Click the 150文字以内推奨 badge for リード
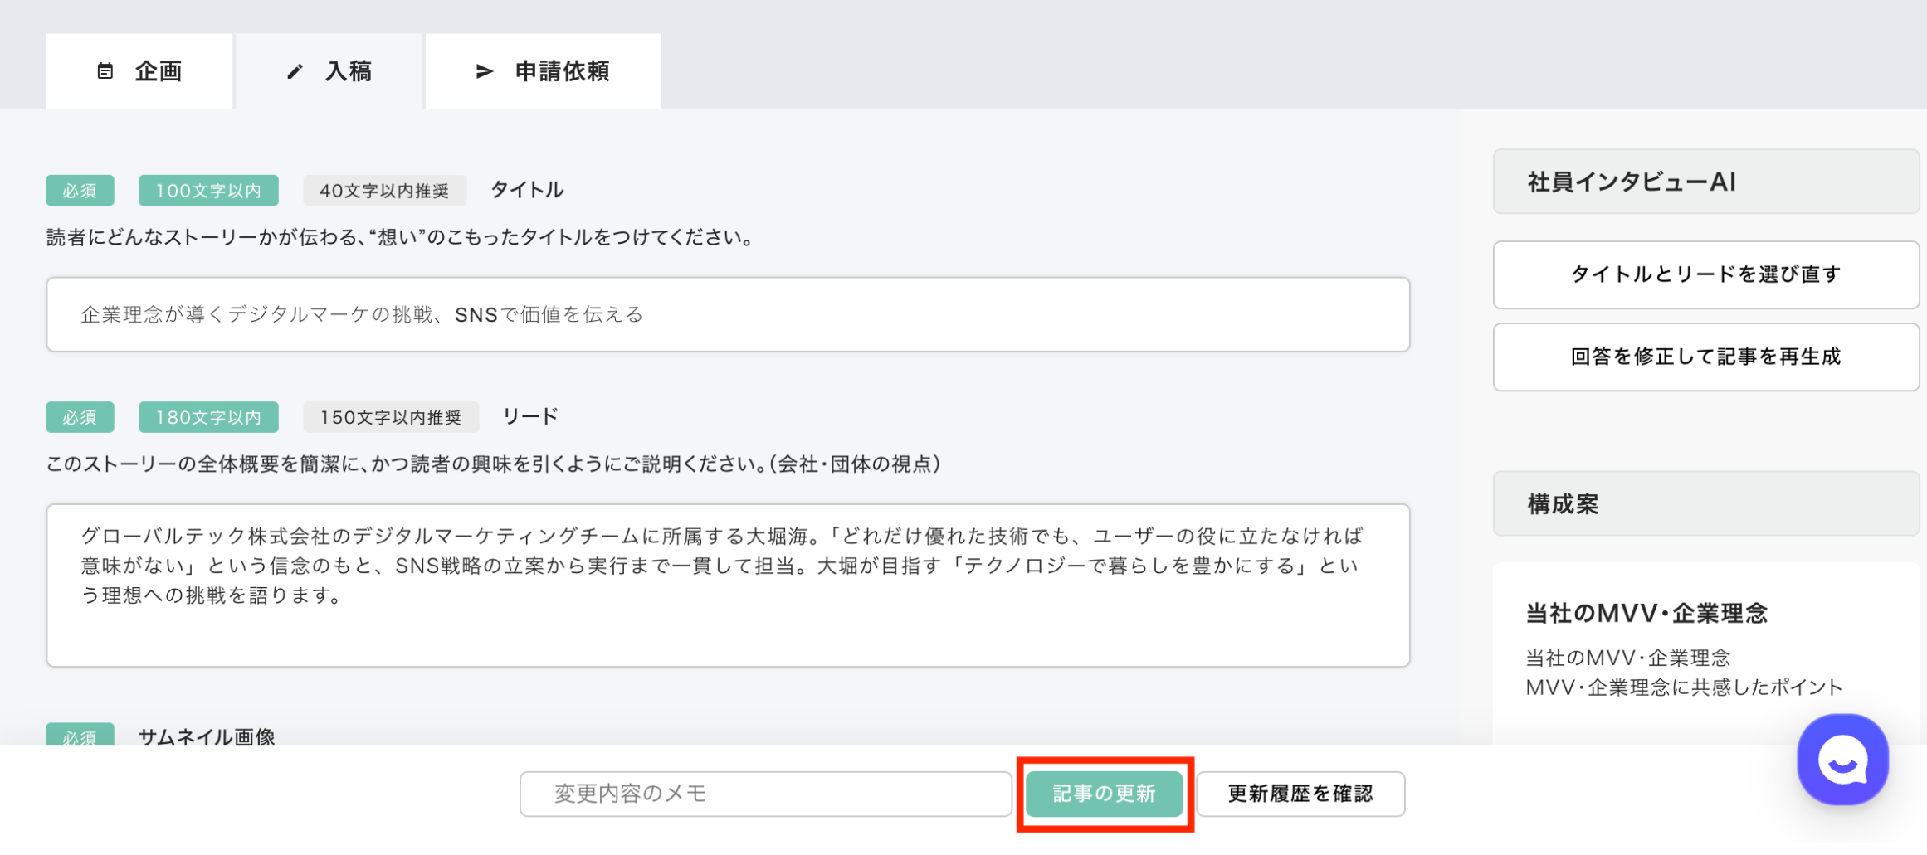This screenshot has width=1927, height=855. (391, 417)
